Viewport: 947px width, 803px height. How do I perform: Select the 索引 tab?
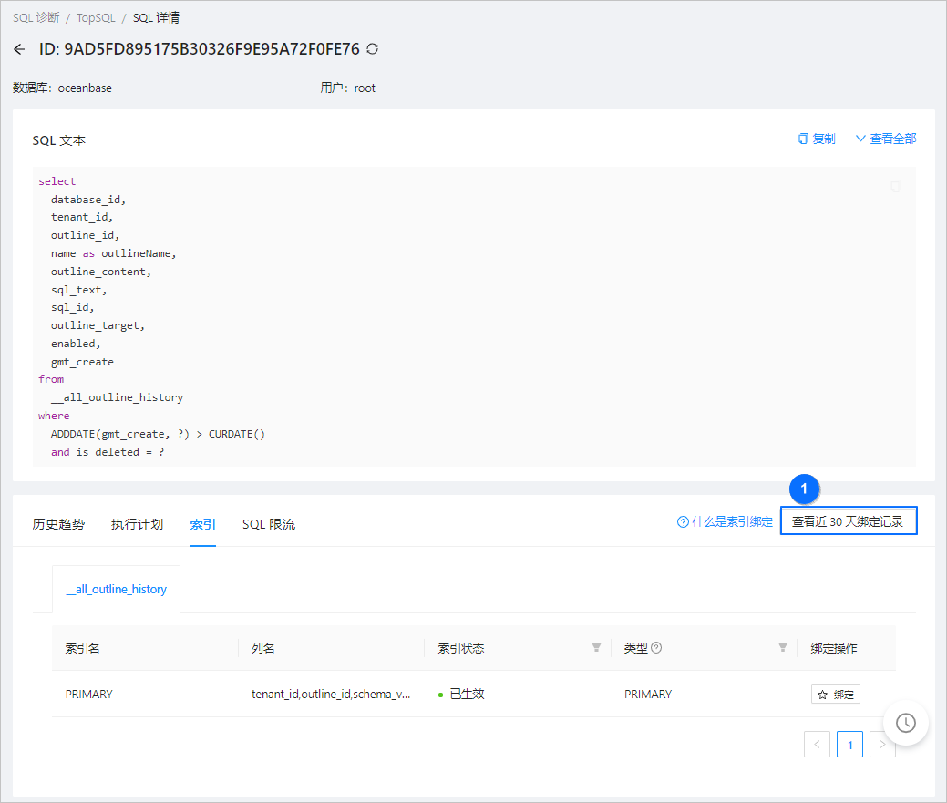202,524
